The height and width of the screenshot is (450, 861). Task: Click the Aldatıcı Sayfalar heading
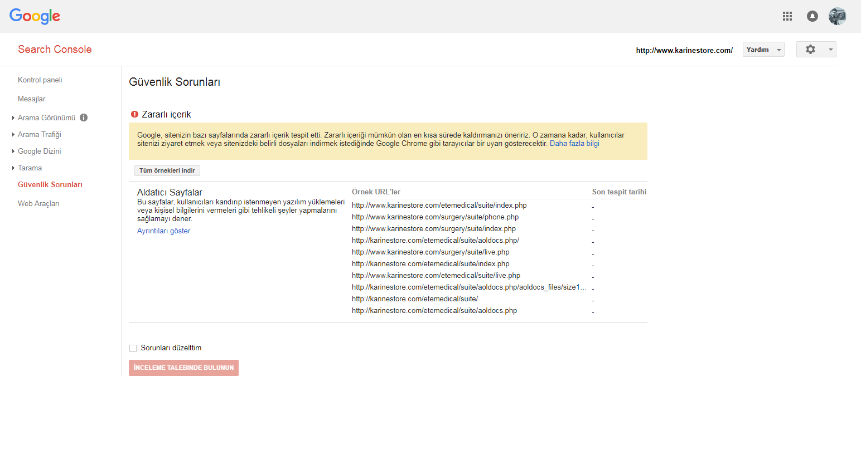coord(170,192)
